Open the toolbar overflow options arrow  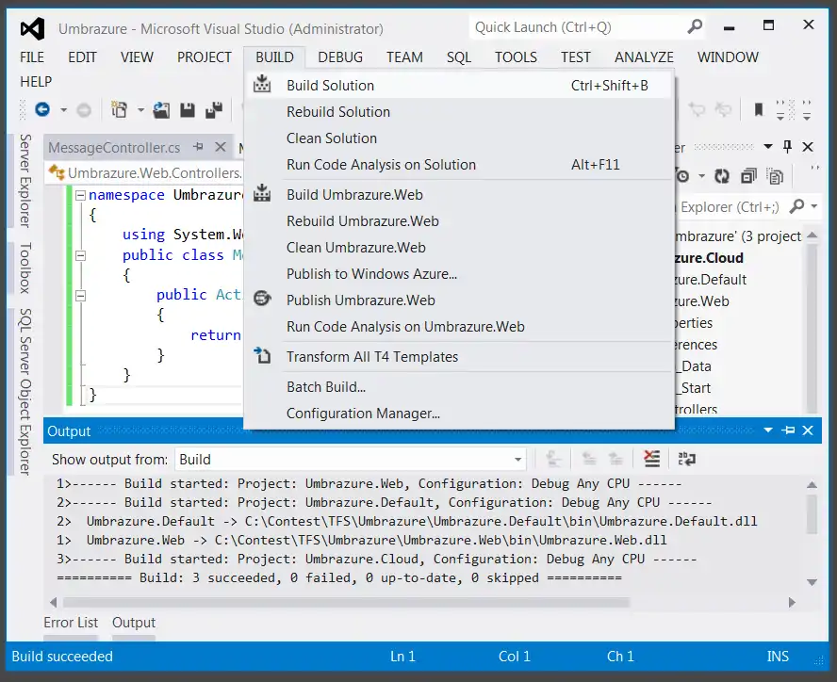(x=807, y=110)
